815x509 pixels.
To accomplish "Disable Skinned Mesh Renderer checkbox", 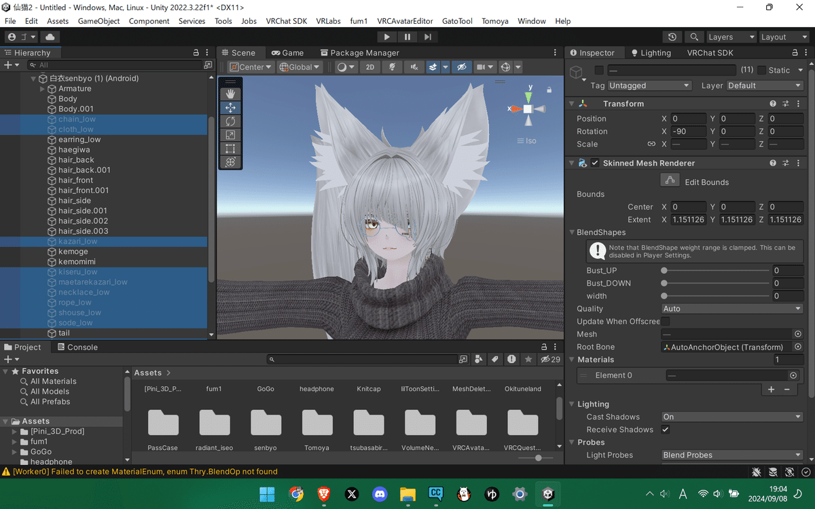I will click(595, 164).
